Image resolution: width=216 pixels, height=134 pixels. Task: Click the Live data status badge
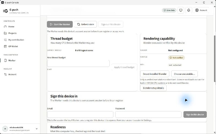point(169,10)
